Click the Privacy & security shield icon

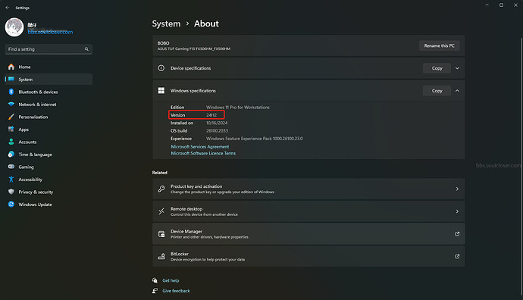coord(11,192)
